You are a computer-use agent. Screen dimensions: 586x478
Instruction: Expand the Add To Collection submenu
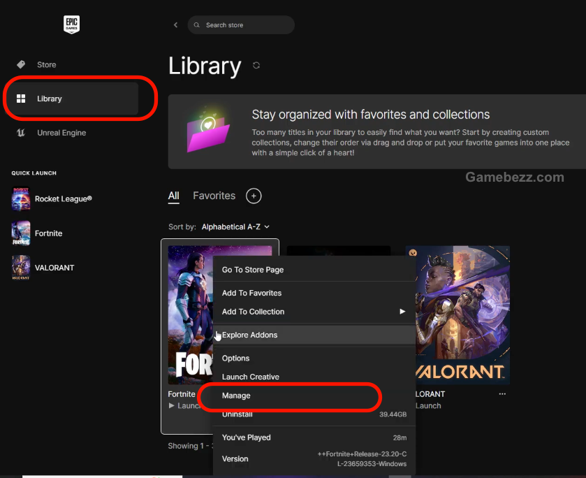(314, 312)
